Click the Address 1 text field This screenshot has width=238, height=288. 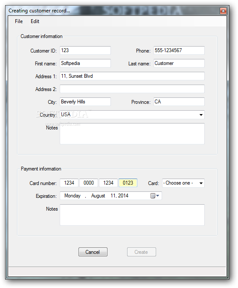pyautogui.click(x=132, y=76)
